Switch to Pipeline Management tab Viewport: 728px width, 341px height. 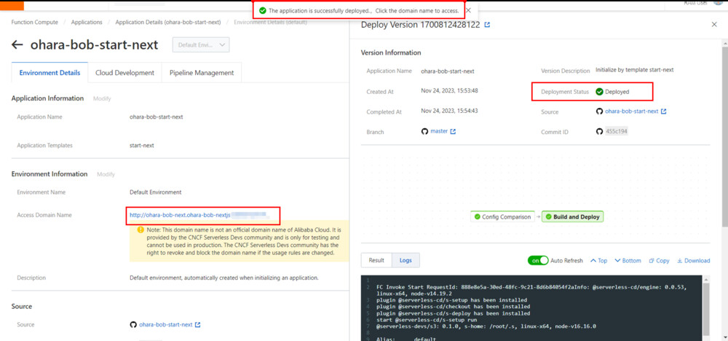click(202, 73)
